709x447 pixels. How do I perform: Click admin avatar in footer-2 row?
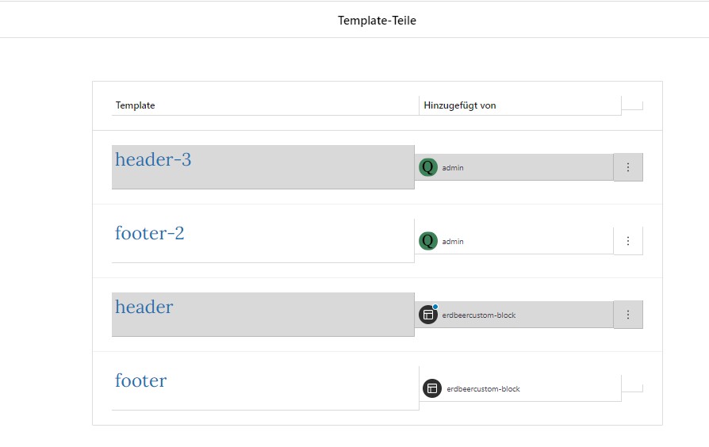[427, 241]
